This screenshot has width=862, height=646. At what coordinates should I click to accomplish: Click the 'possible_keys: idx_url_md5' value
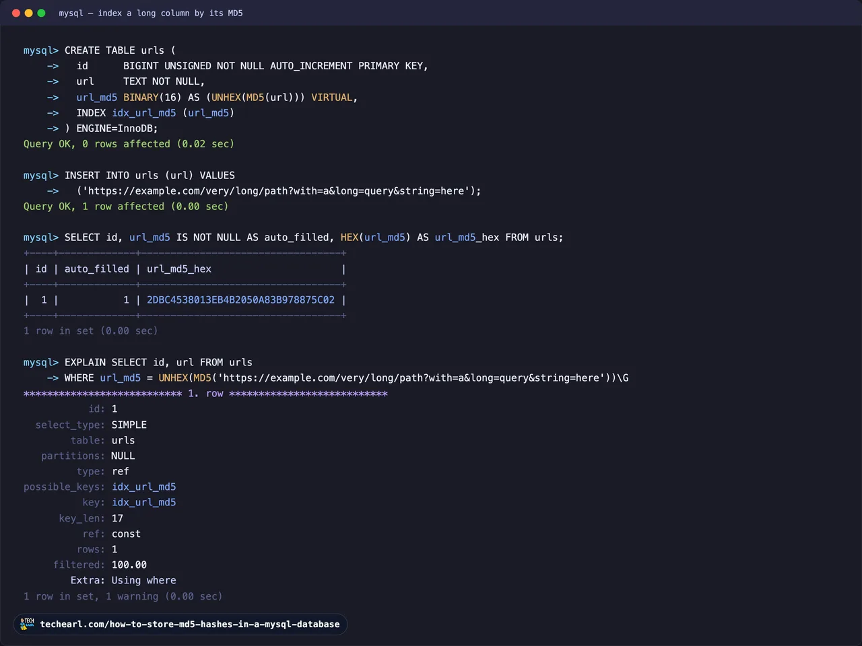pyautogui.click(x=143, y=487)
